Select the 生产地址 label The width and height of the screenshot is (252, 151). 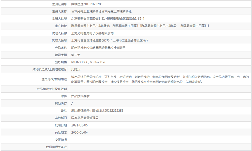click(61, 26)
